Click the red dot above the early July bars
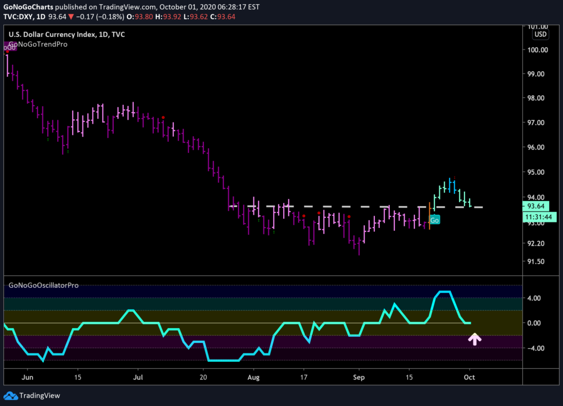The image size is (563, 406). (163, 118)
